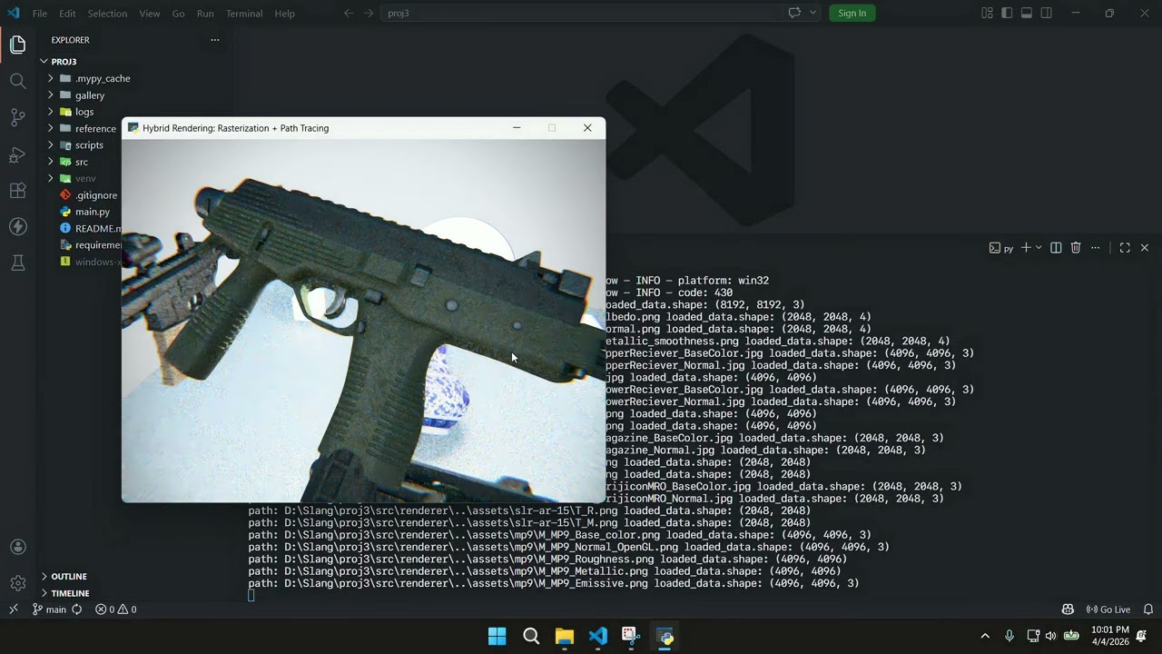
Task: Expand the venv folder
Action: click(80, 178)
